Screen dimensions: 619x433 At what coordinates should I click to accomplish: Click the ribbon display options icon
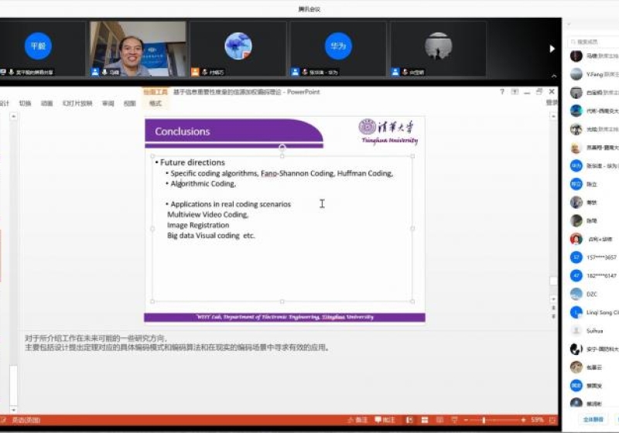click(515, 92)
